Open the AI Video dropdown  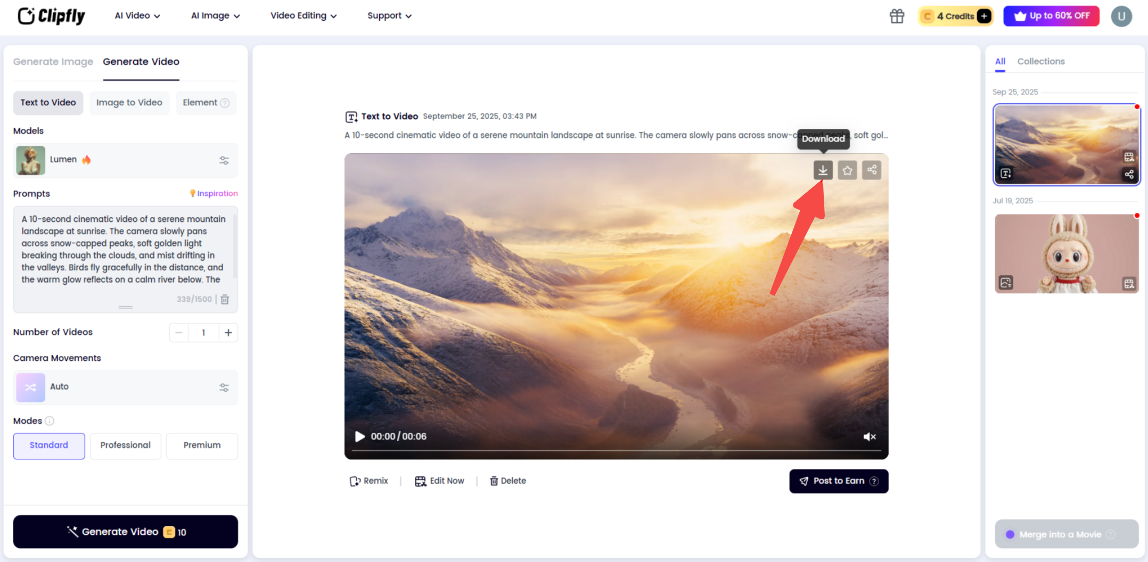[x=136, y=15]
